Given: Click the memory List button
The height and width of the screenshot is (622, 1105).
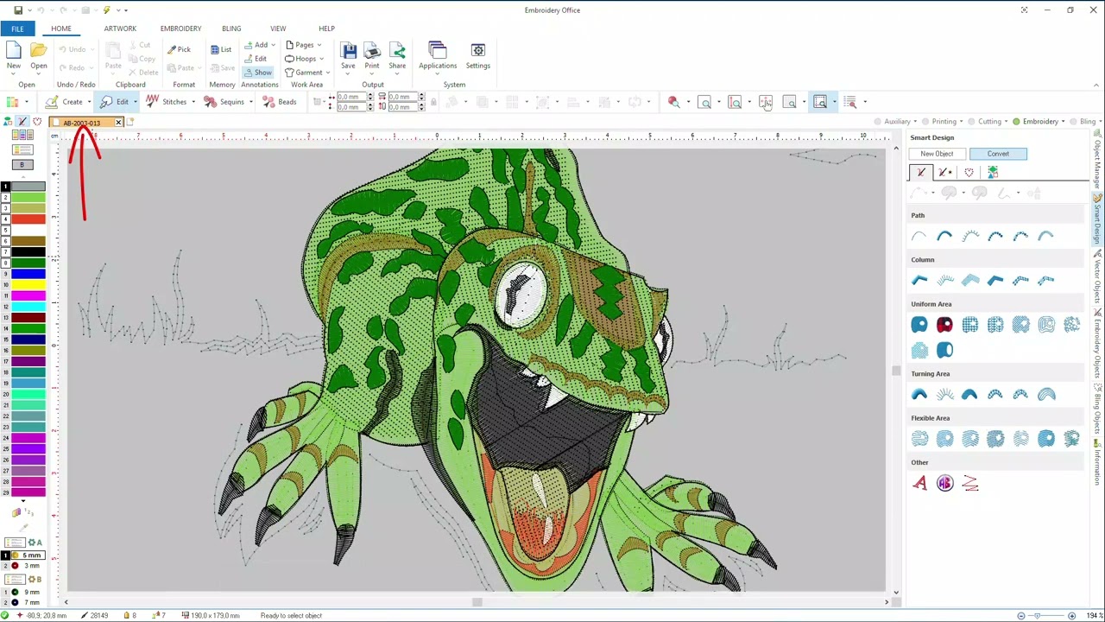Looking at the screenshot, I should coord(221,49).
